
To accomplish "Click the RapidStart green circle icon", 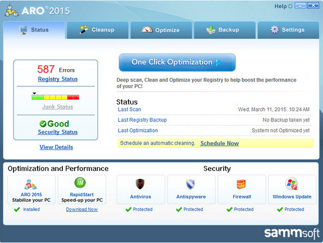I will point(80,183).
